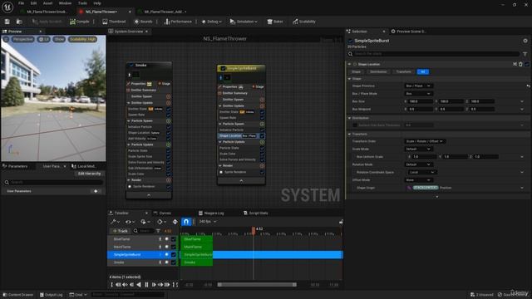Generate a Thumbnail from the toolbar
The width and height of the screenshot is (532, 299).
(x=114, y=22)
